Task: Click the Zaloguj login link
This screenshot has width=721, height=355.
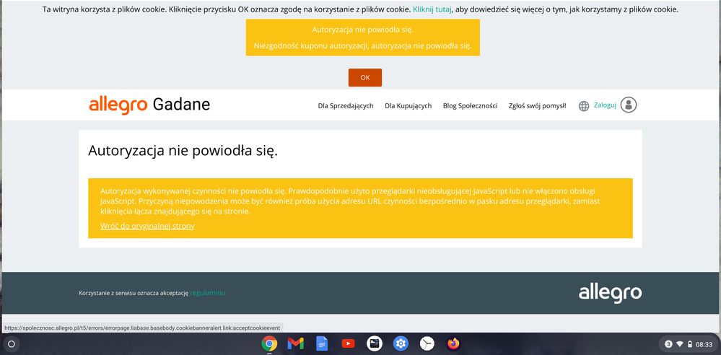Action: pyautogui.click(x=605, y=105)
